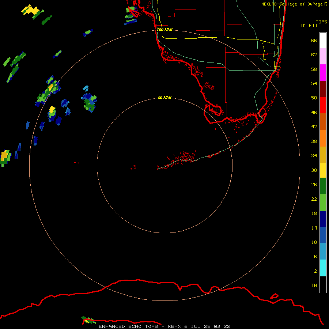Click the light pink legend swatch
The image size is (329, 329).
point(323,56)
